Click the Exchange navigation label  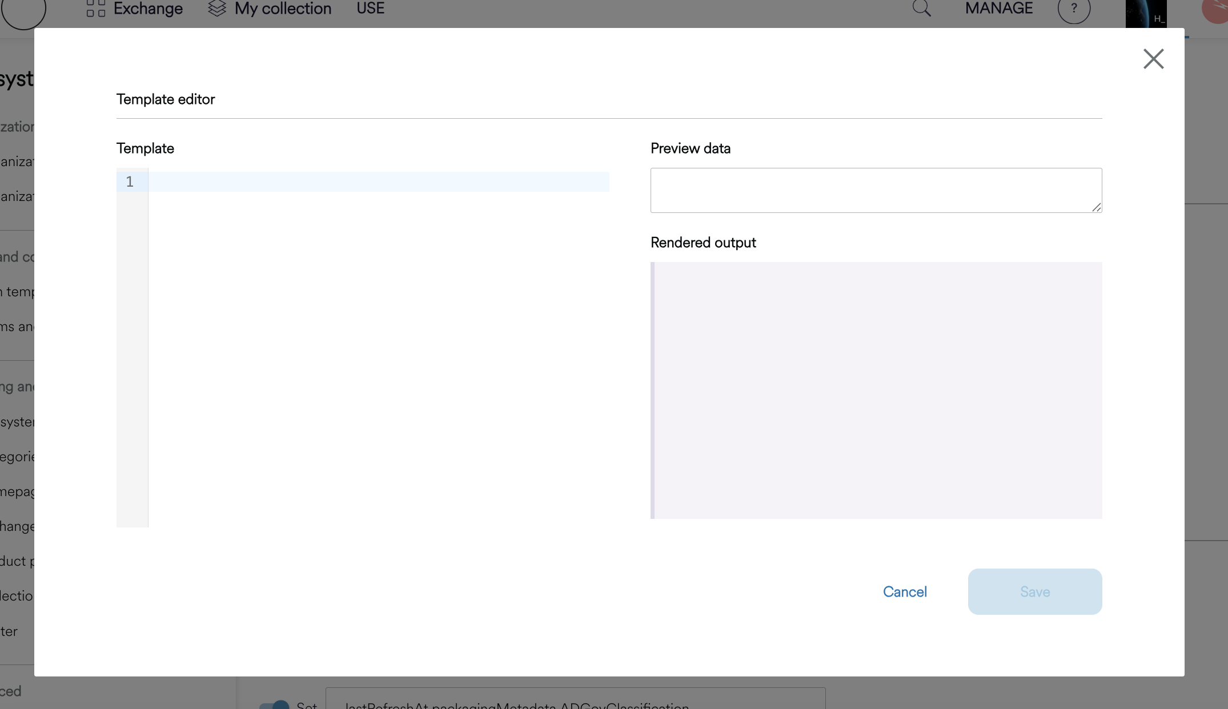148,9
